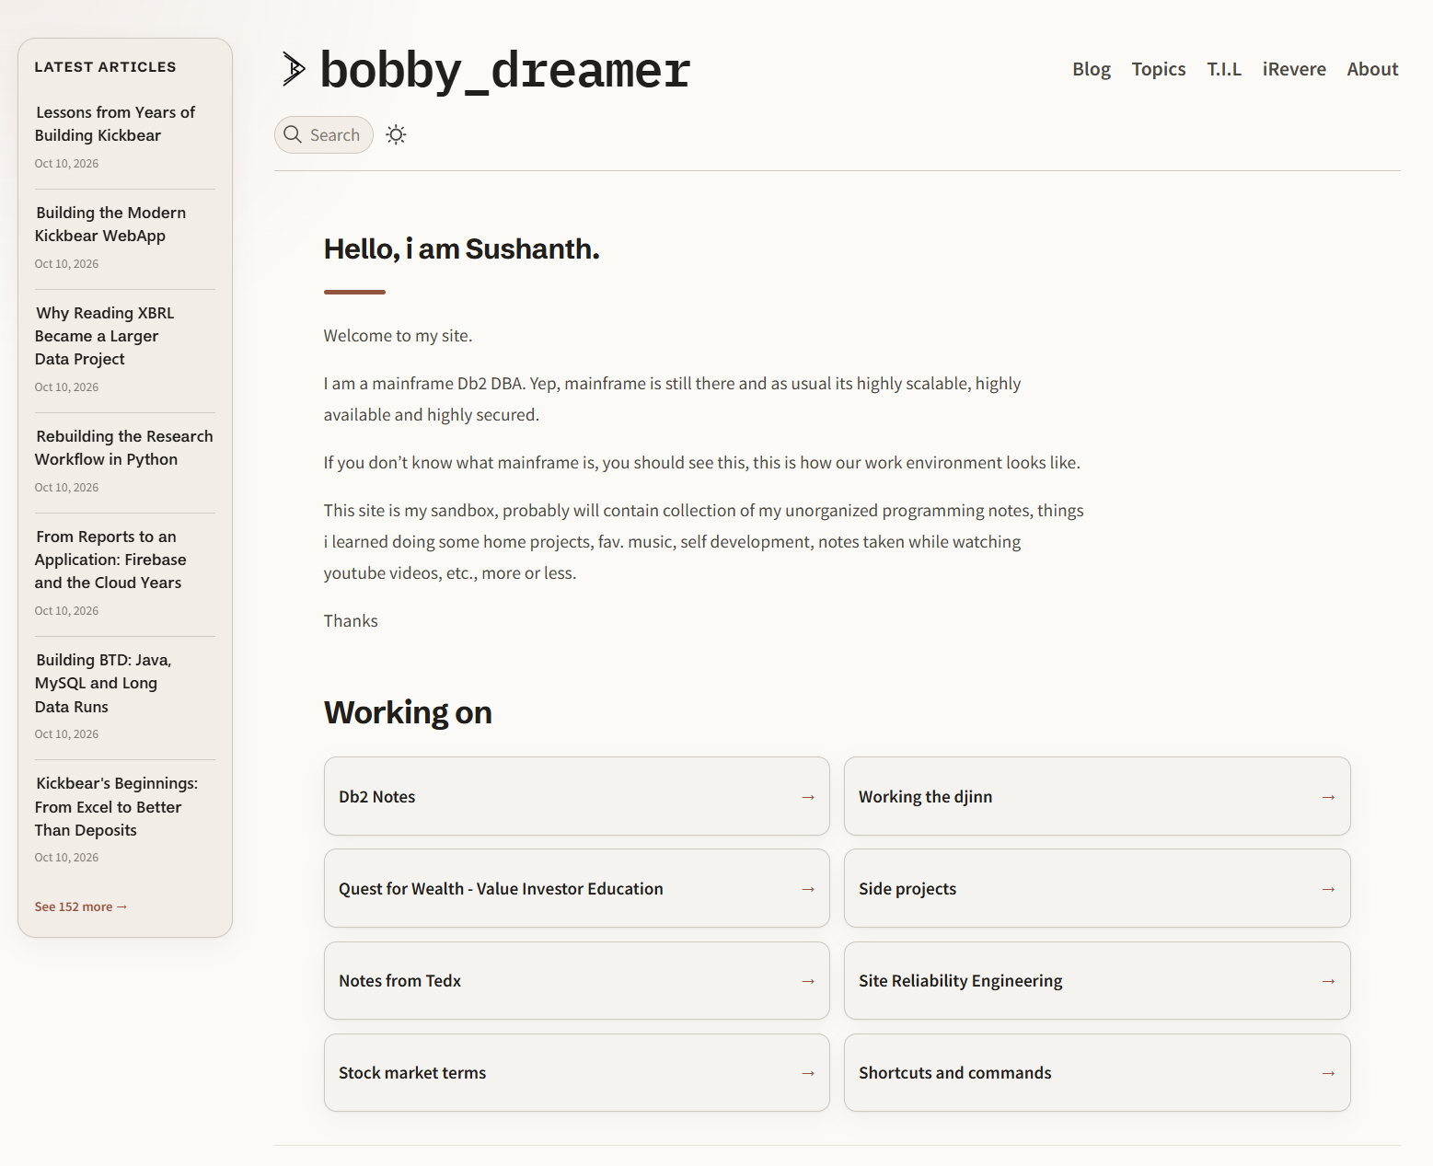Open the Search box
Viewport: 1433px width, 1166px height.
pos(324,135)
